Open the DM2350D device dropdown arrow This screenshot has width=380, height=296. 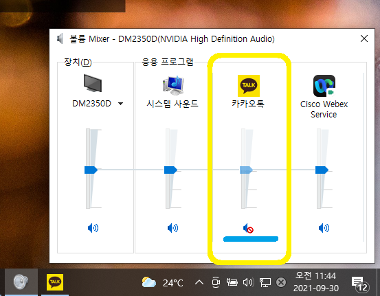pyautogui.click(x=120, y=104)
